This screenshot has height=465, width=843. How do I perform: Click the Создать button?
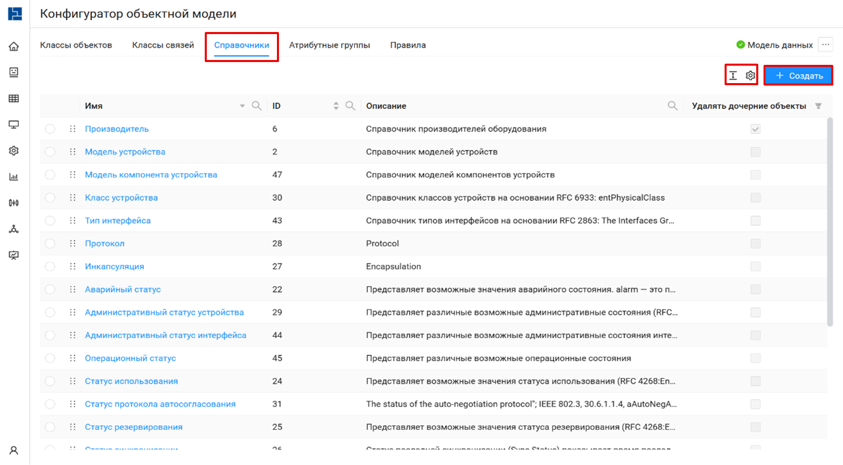pos(798,75)
